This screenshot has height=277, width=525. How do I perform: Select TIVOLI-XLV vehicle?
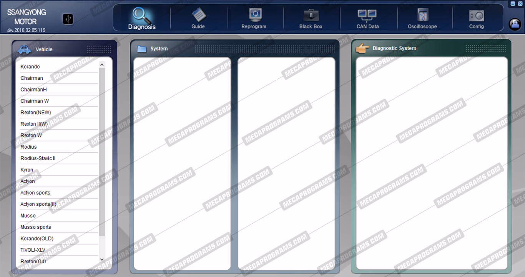[x=59, y=251]
